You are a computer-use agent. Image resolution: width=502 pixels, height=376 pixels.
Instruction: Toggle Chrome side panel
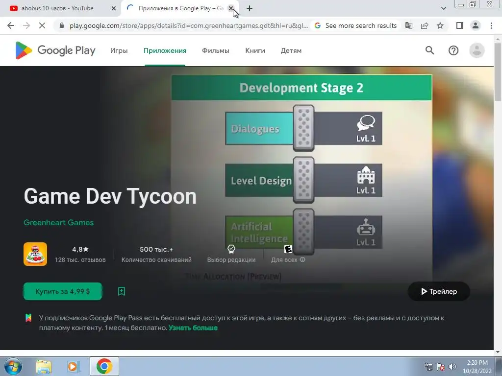click(460, 25)
